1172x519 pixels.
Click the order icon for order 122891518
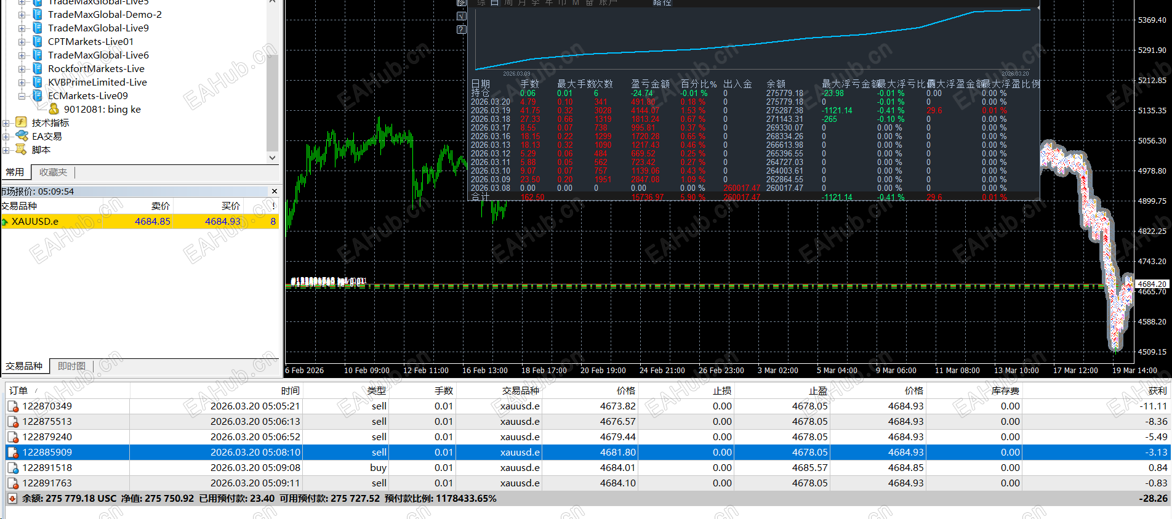13,468
